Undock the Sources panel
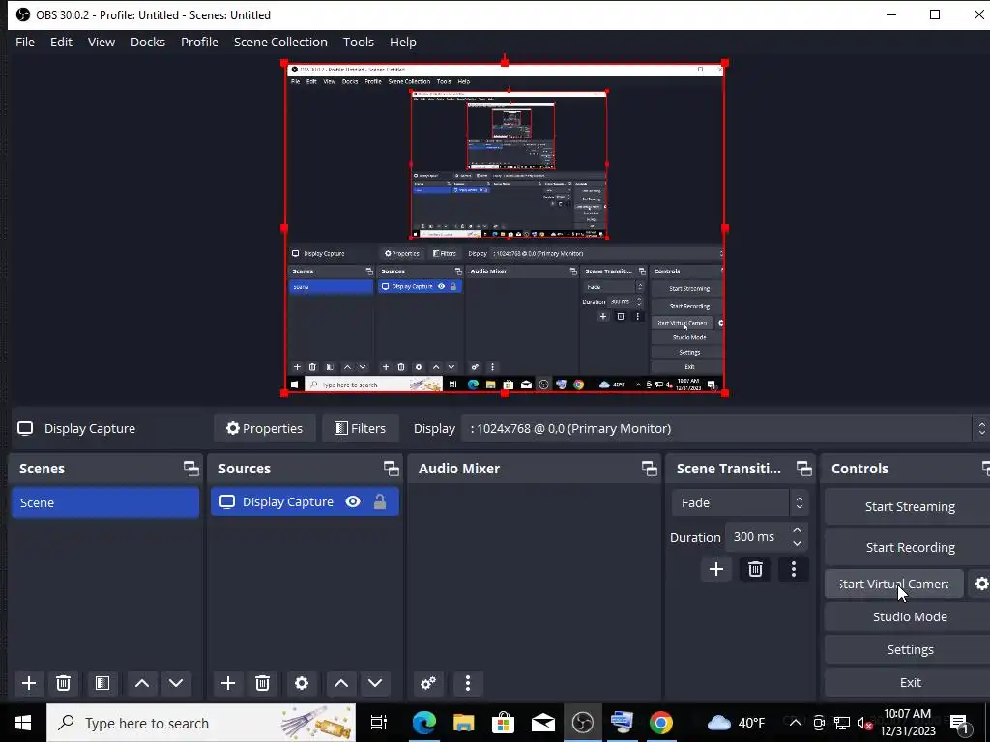990x742 pixels. pyautogui.click(x=391, y=469)
